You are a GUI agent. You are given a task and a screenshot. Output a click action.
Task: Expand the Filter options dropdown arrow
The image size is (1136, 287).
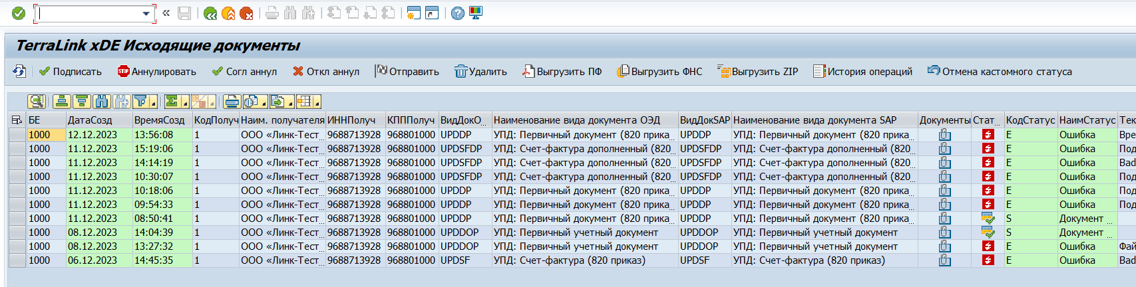point(153,103)
